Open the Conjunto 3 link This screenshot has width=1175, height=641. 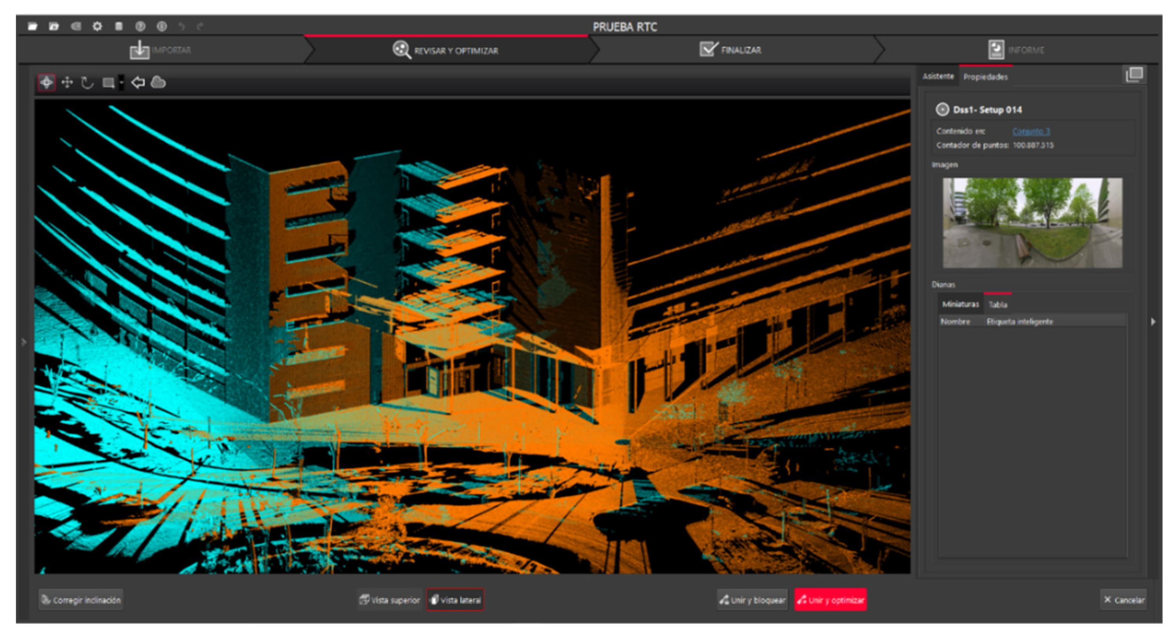(1031, 132)
